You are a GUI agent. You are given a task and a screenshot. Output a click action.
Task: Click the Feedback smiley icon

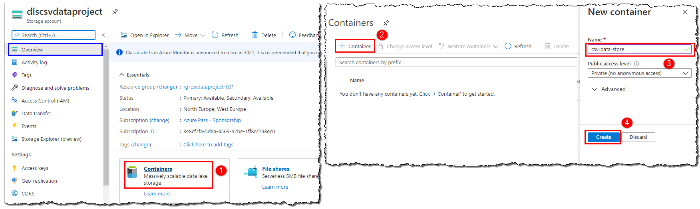pyautogui.click(x=292, y=35)
